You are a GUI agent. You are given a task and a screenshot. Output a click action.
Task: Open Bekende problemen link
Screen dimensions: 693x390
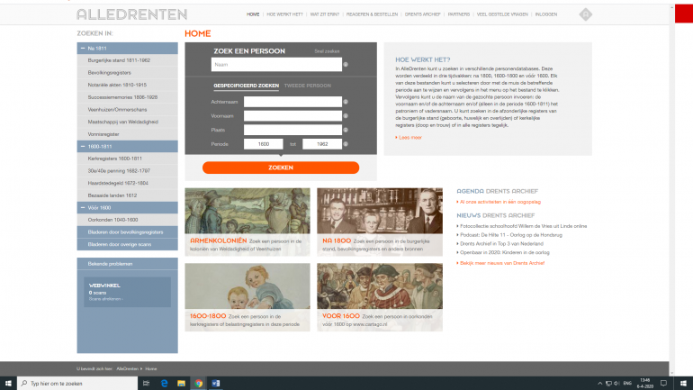click(127, 264)
